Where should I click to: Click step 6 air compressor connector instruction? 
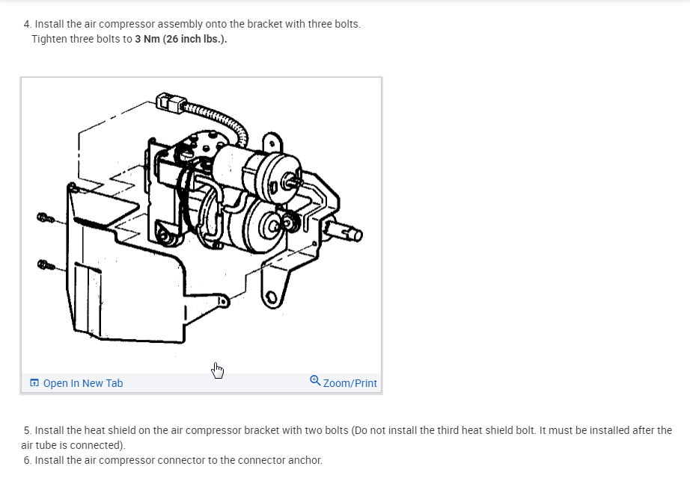click(173, 460)
